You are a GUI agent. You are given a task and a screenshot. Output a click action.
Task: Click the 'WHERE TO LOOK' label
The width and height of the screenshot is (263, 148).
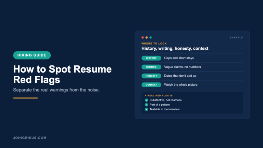pos(154,44)
